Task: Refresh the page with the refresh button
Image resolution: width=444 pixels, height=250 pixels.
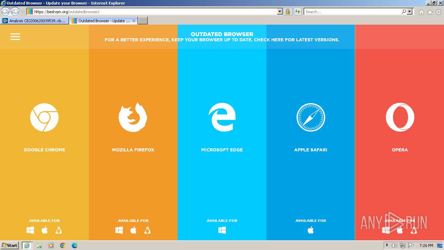Action: coord(297,11)
